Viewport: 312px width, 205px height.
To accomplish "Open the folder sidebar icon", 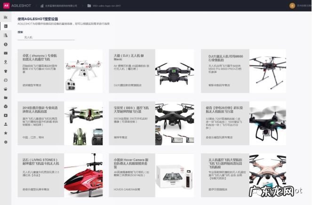I will (x=6, y=98).
